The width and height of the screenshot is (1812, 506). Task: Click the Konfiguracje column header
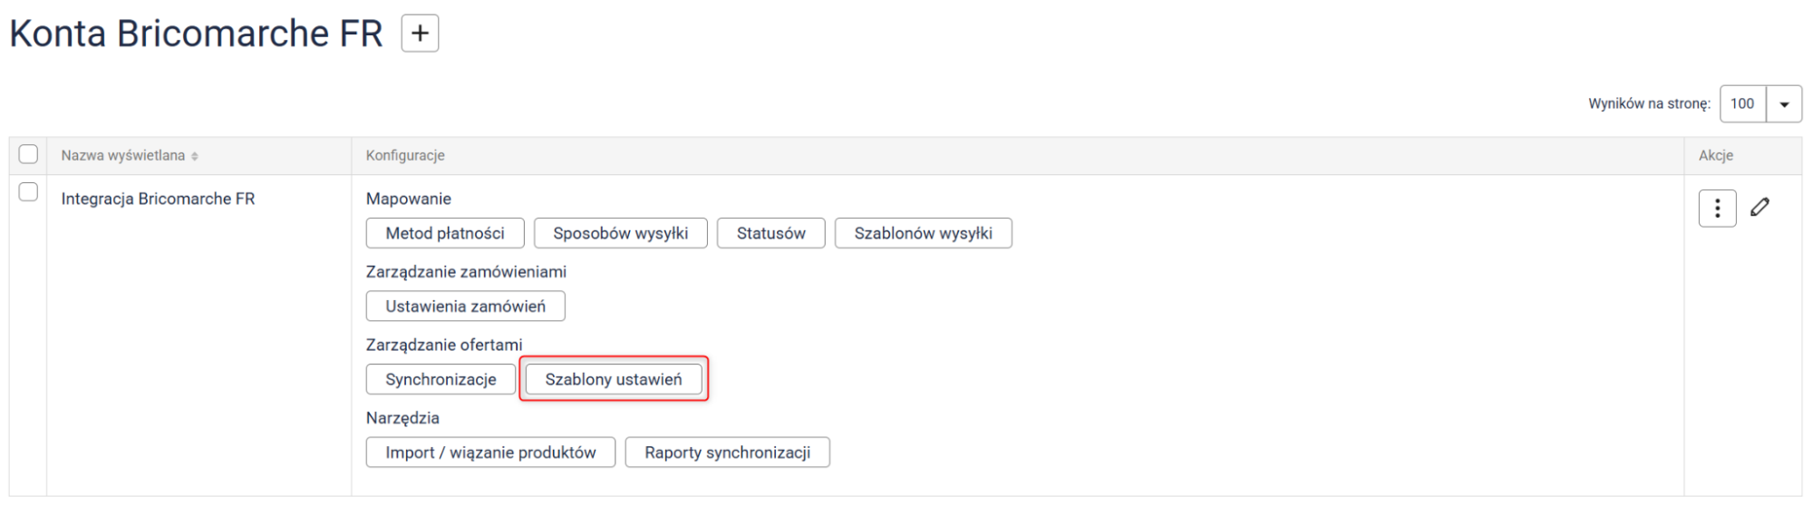click(x=405, y=156)
